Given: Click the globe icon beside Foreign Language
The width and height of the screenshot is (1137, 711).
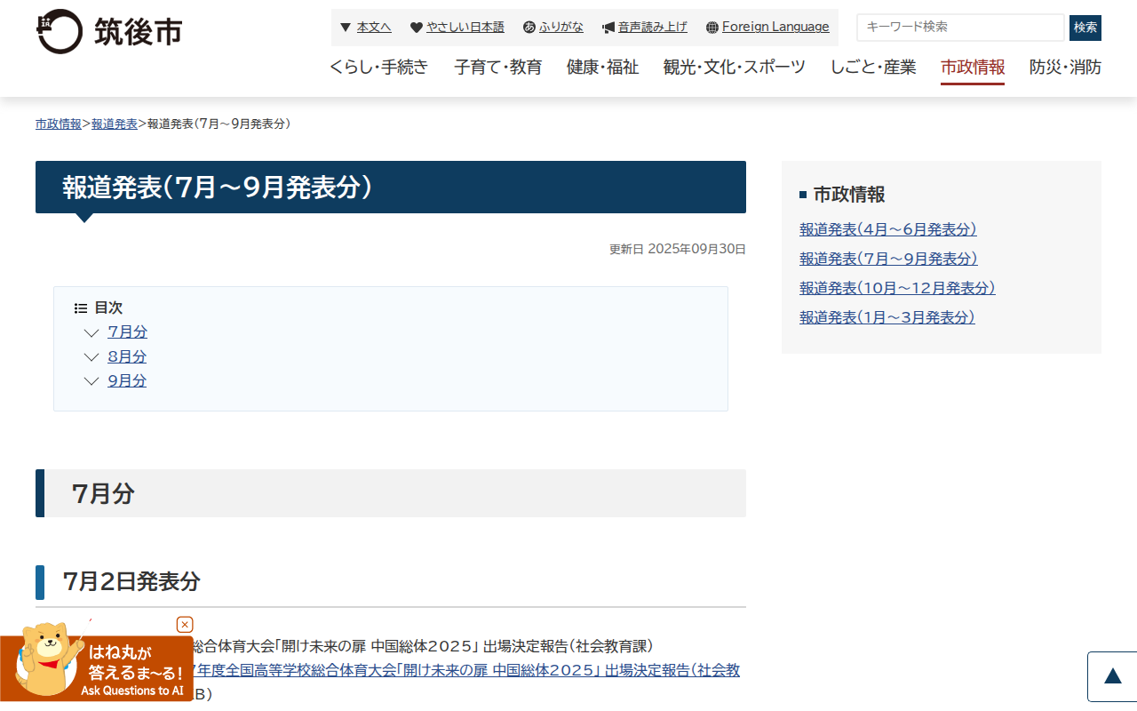Looking at the screenshot, I should point(712,28).
